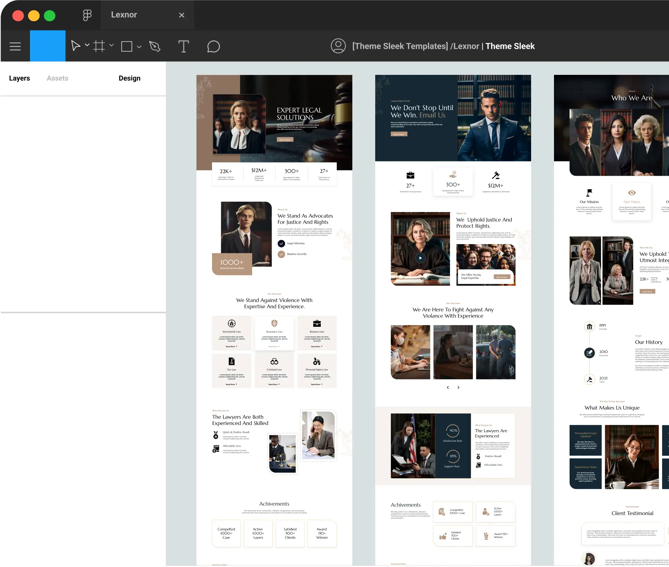Switch to the Assets tab
The image size is (669, 567).
[x=58, y=78]
